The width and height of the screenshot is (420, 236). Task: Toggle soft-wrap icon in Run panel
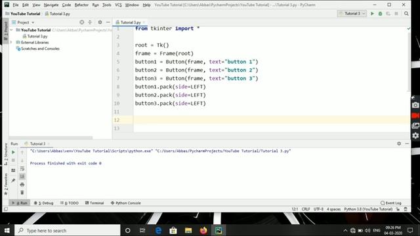pyautogui.click(x=22, y=168)
